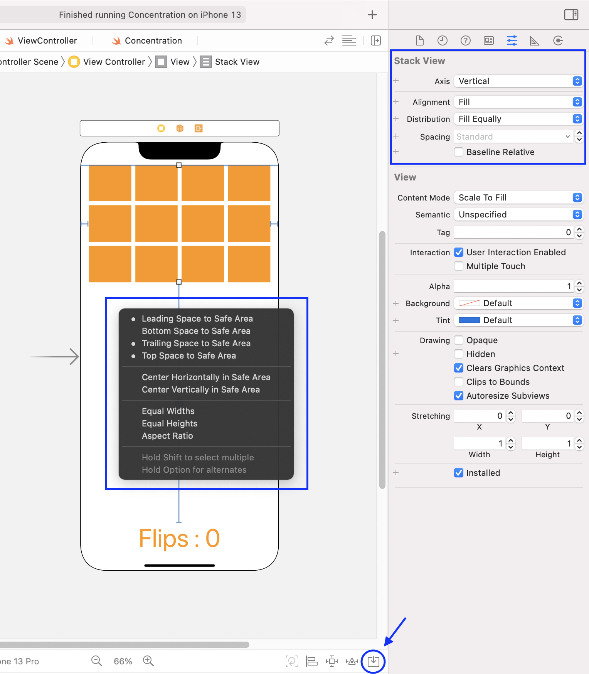Open the Background Default dropdown
589x674 pixels.
518,303
